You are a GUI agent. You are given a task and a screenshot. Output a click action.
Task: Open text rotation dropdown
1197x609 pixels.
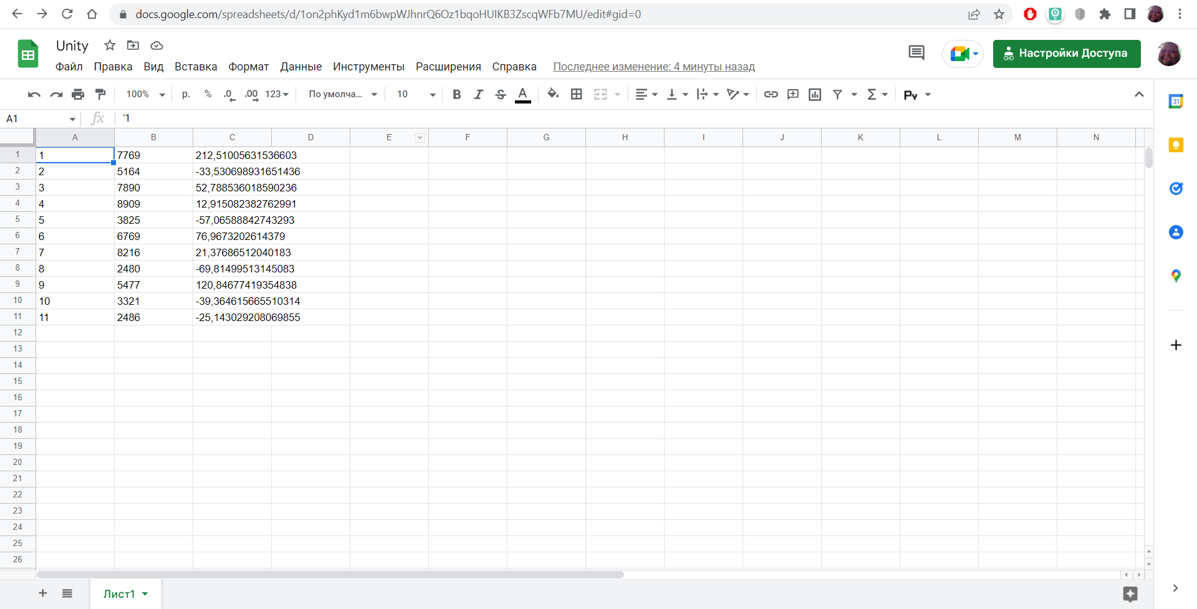[738, 95]
